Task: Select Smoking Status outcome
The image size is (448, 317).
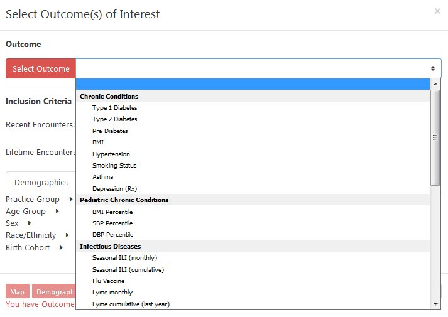Action: (114, 166)
